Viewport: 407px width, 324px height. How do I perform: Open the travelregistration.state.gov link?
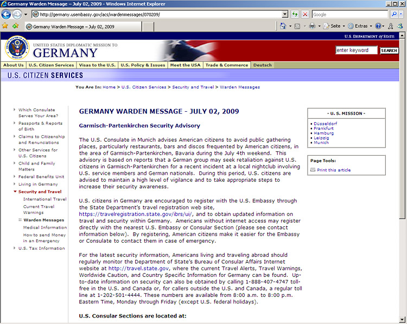point(136,214)
